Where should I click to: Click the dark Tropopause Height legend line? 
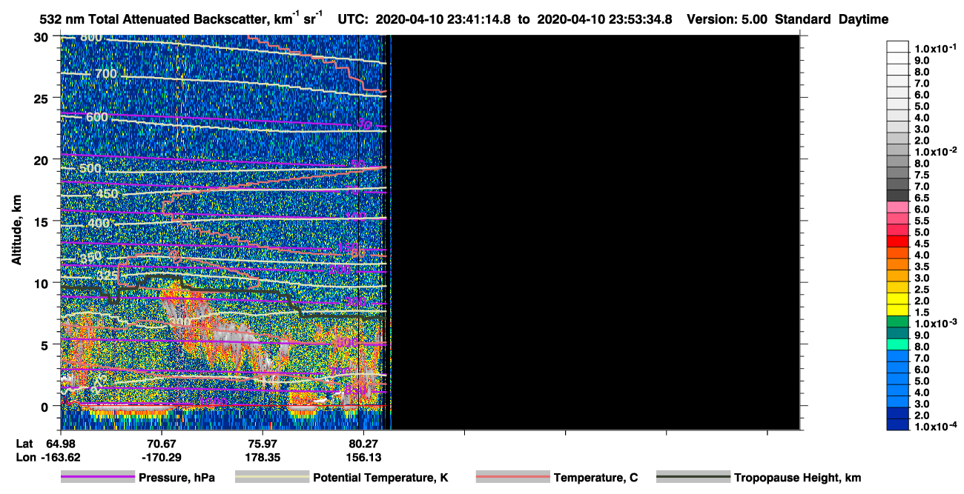(693, 478)
